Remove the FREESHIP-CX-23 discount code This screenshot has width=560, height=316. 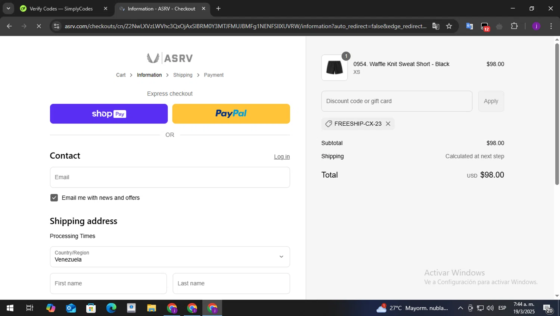point(388,124)
